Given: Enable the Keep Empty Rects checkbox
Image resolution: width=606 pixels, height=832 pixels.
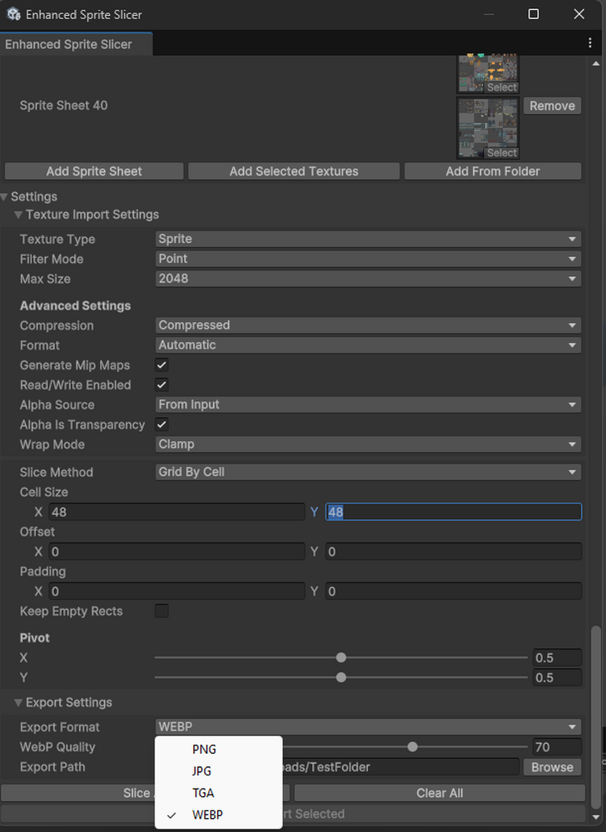Looking at the screenshot, I should 161,611.
